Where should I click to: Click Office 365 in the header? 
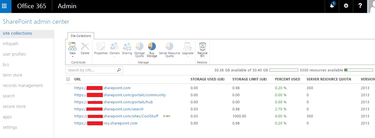pyautogui.click(x=32, y=6)
